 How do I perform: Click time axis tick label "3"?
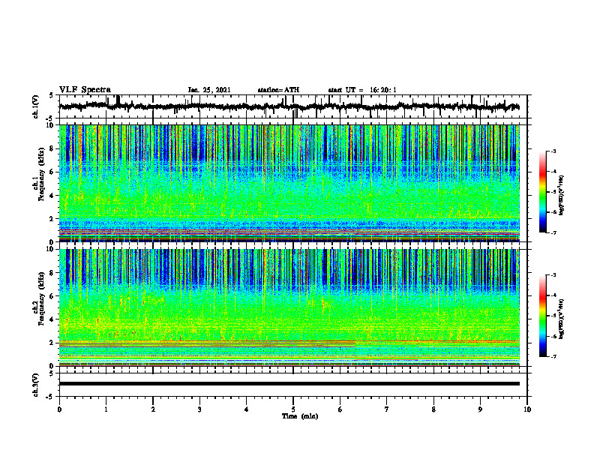[x=199, y=409]
